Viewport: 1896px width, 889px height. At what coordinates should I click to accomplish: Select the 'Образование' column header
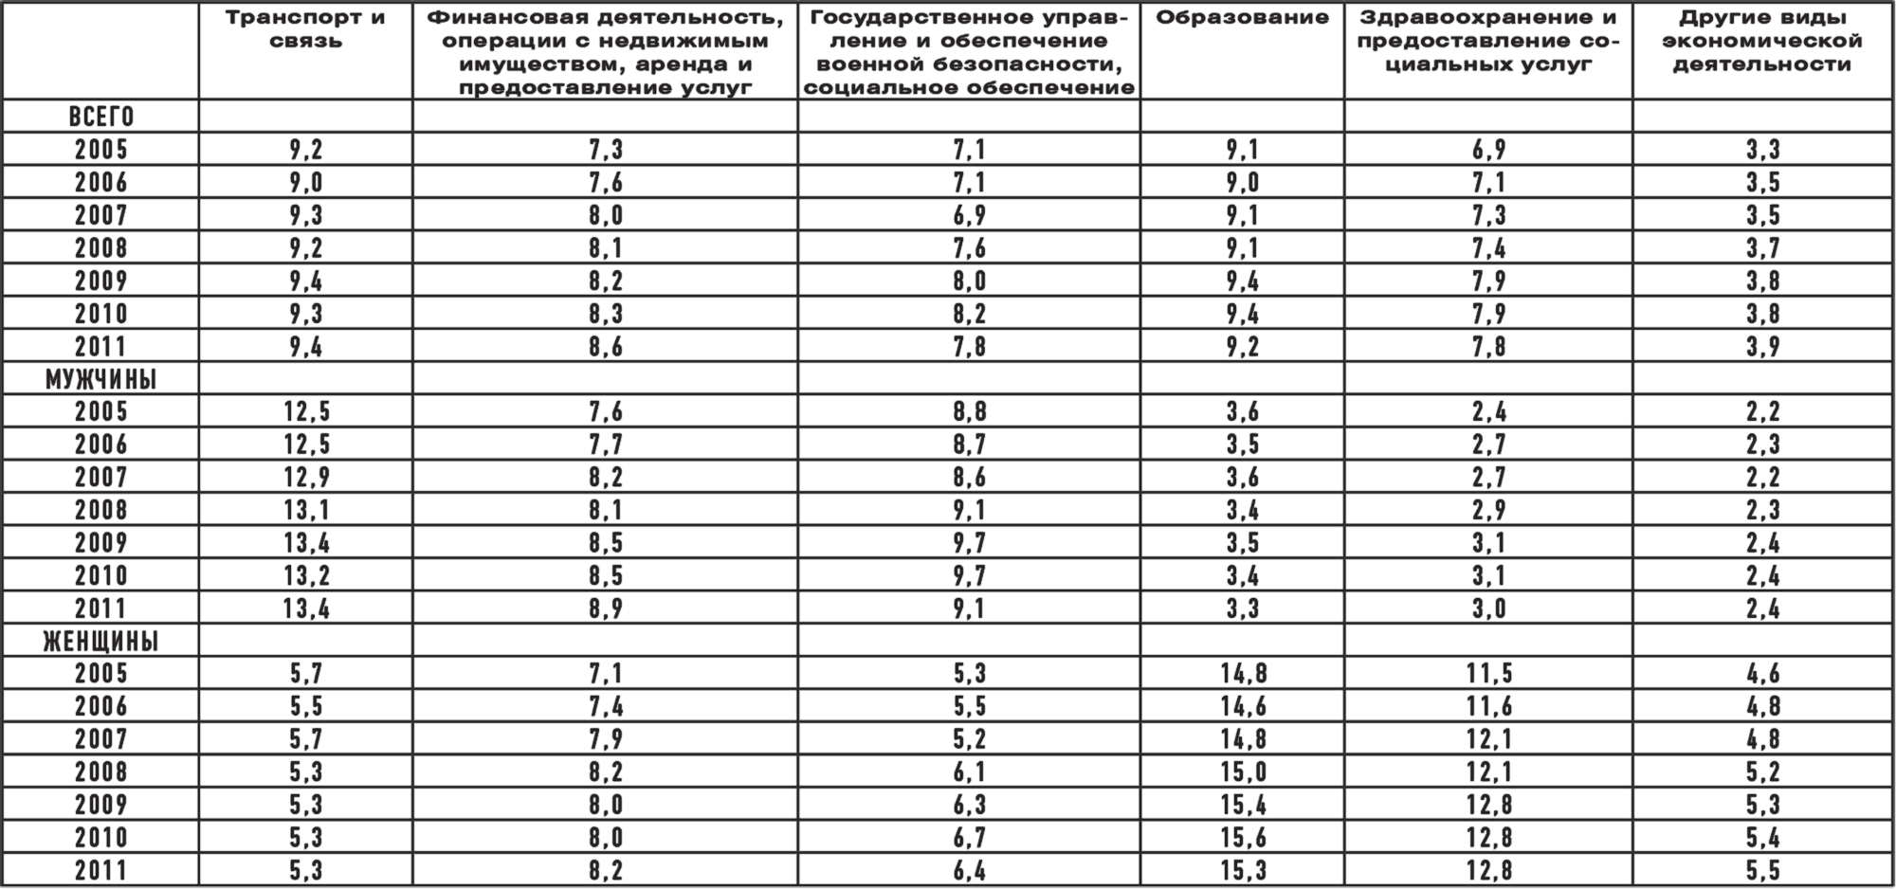pos(1242,18)
